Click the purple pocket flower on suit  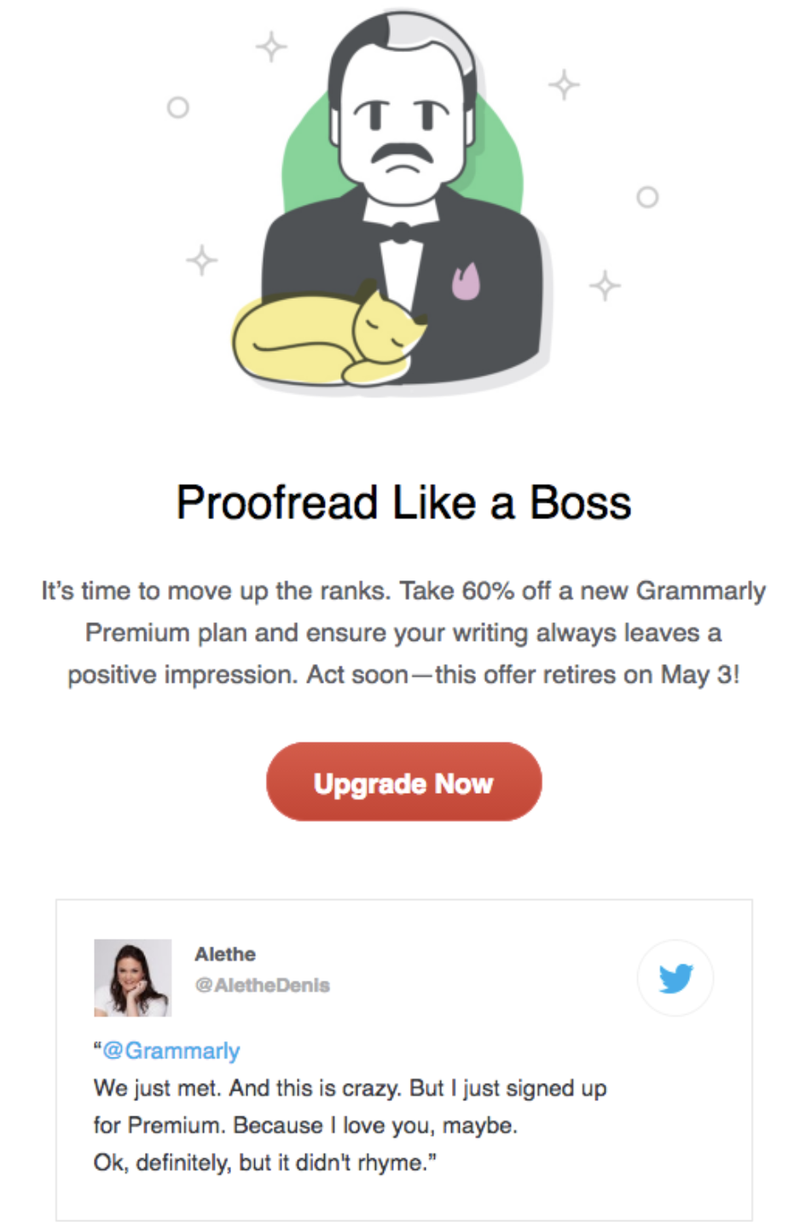(x=466, y=281)
